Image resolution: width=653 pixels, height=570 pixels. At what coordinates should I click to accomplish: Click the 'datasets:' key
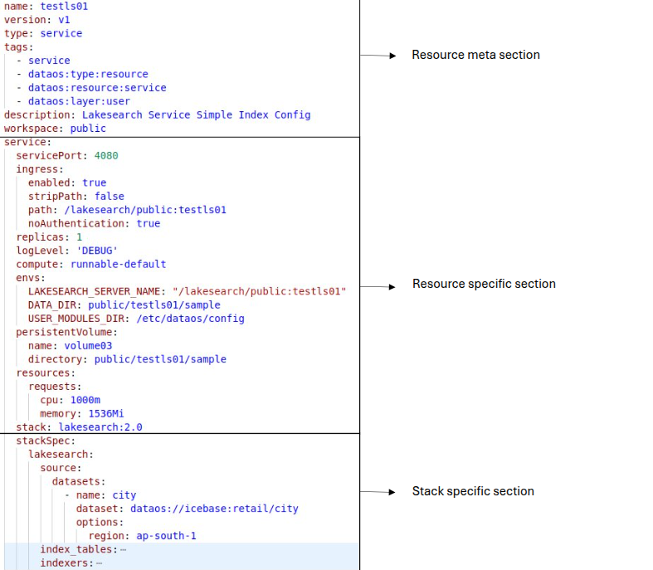[x=79, y=481]
